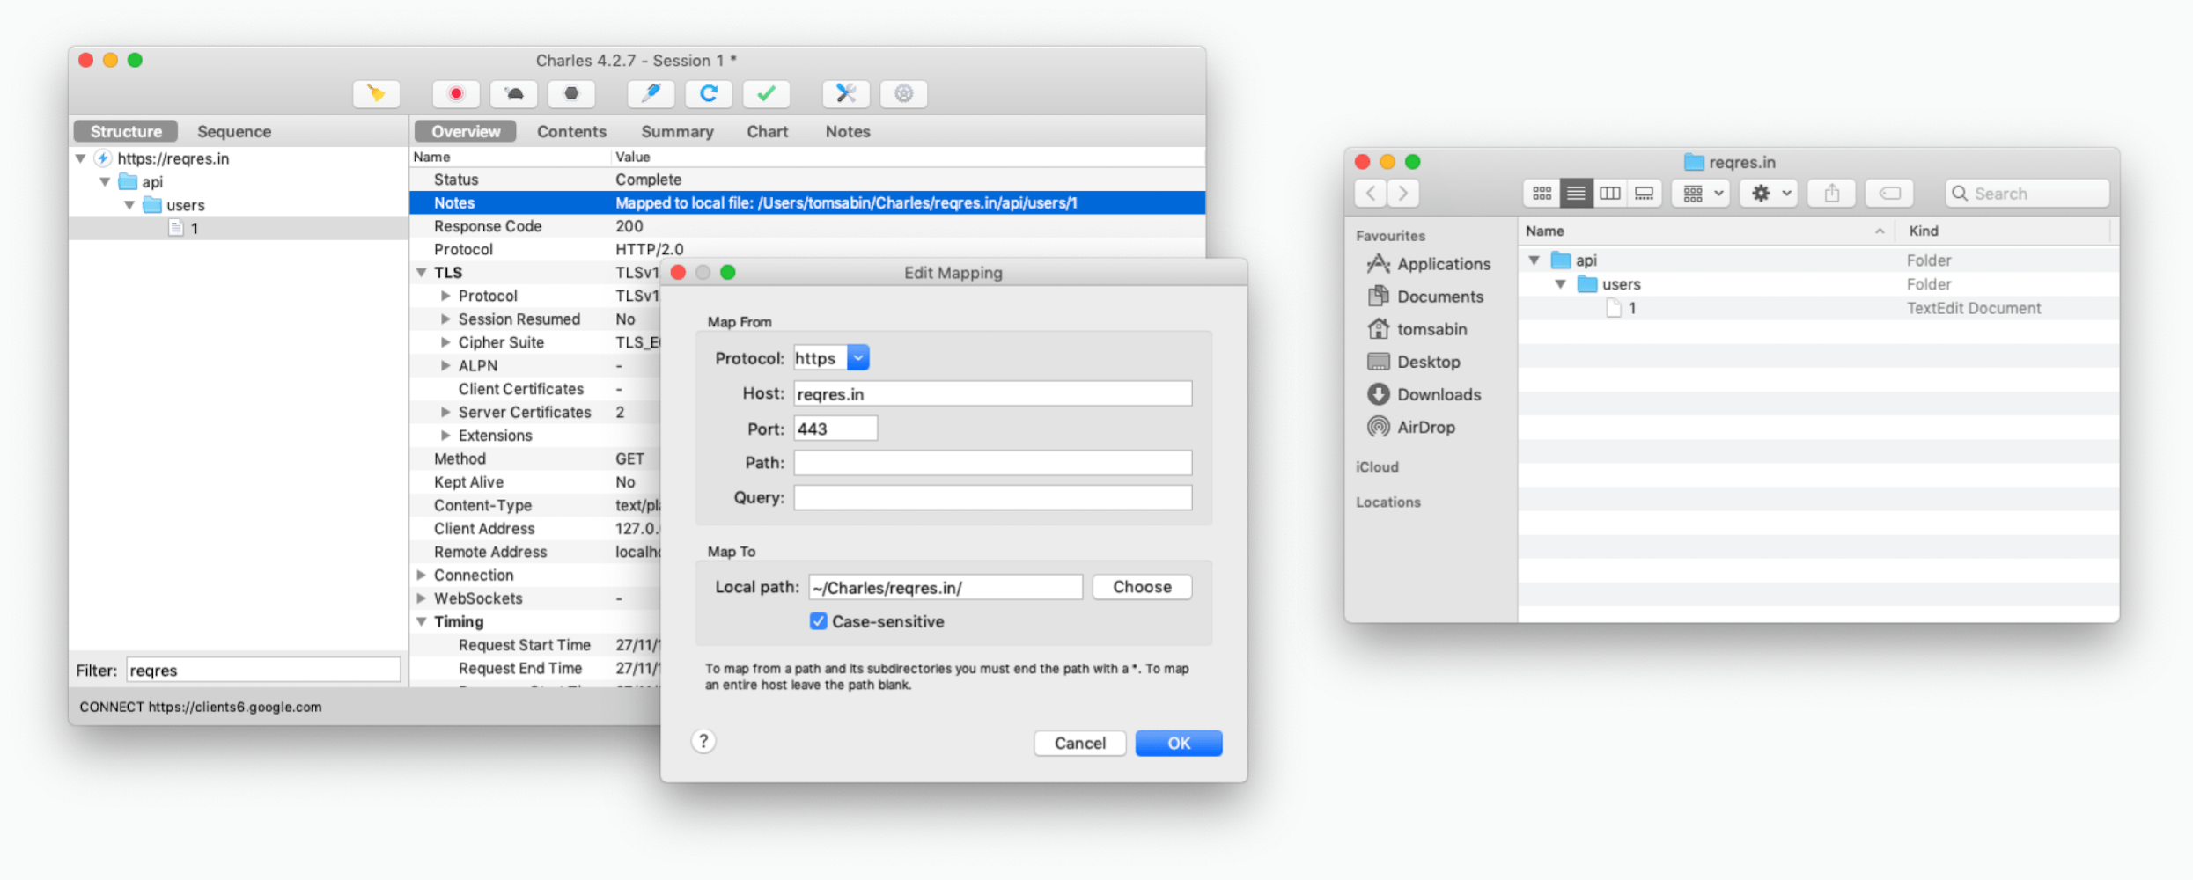Toggle the turtle throttling icon

coord(514,93)
